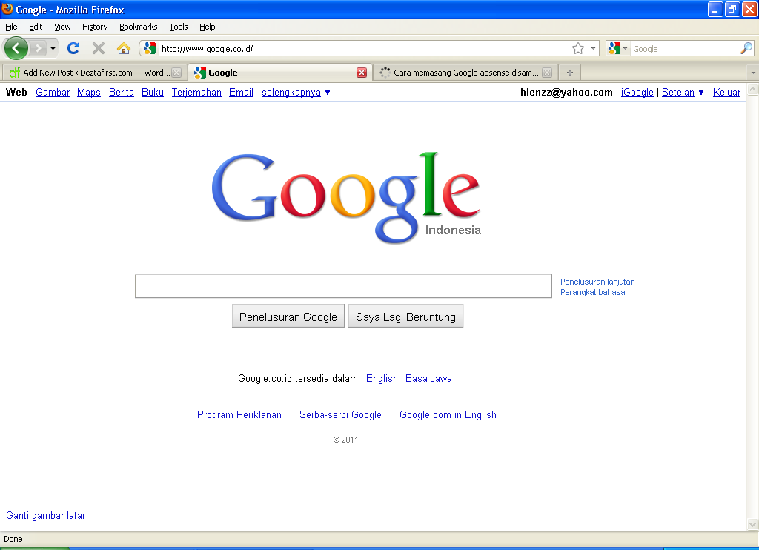Click the Deztafirst tab favicon
759x550 pixels.
[15, 73]
